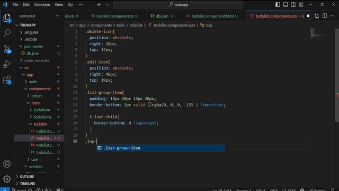This screenshot has width=339, height=191.
Task: Click the .top symbol breadcrumb
Action: (208, 25)
